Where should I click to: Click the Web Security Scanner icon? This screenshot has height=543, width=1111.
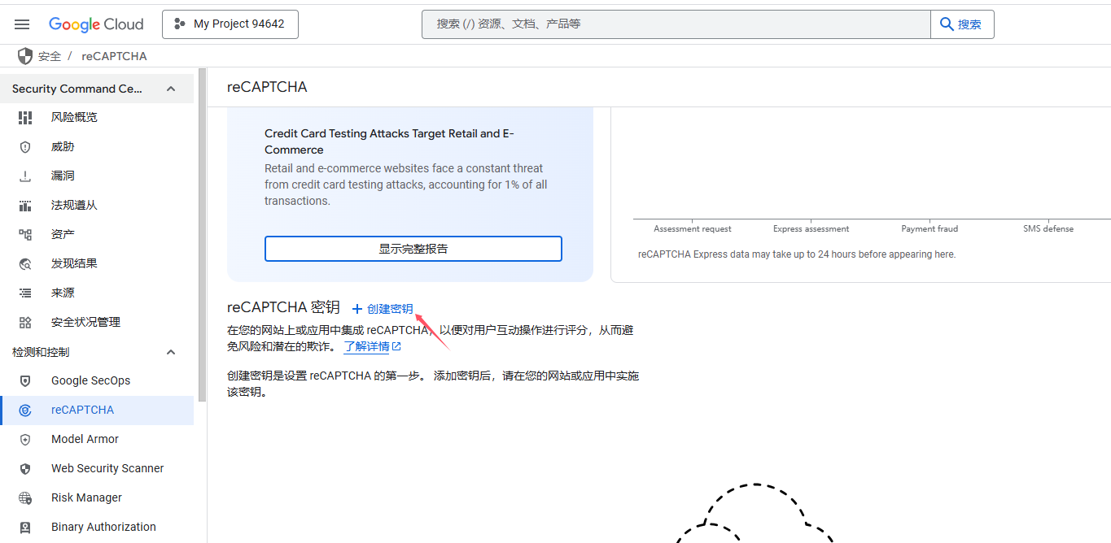point(25,468)
